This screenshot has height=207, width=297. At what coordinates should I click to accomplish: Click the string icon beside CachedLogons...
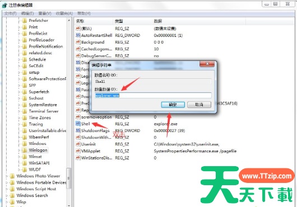(78, 49)
